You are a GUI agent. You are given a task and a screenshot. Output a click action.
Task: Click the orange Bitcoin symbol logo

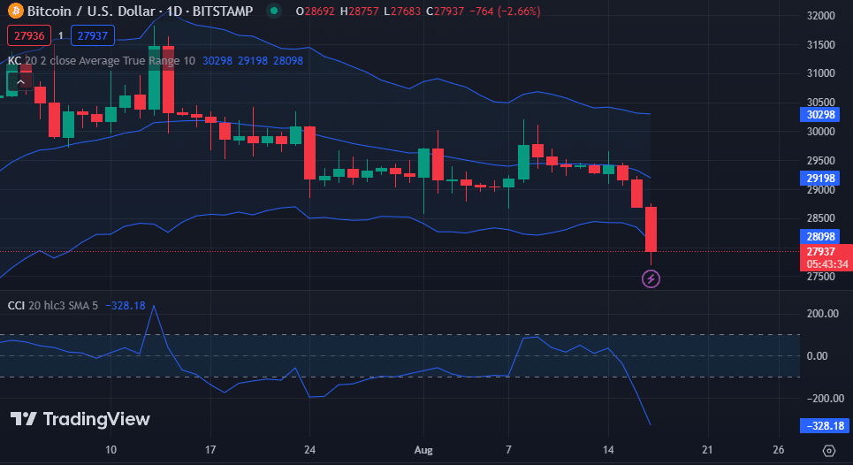[x=15, y=11]
